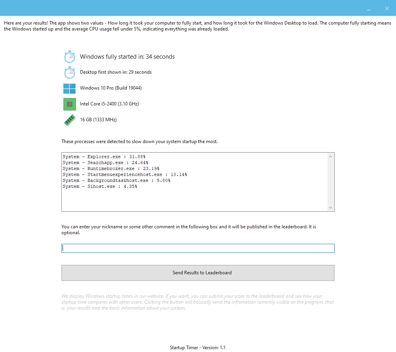
Task: Click 'Startup Timer - Version: 1.1' footer text
Action: click(198, 348)
